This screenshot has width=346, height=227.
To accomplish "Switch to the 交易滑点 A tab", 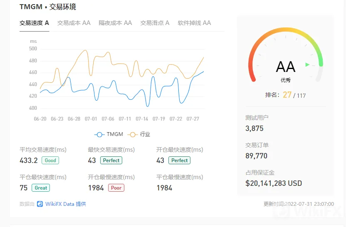I will 155,23.
